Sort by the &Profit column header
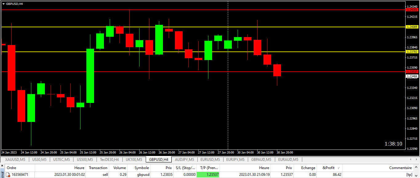Image resolution: width=420 pixels, height=178 pixels. pyautogui.click(x=330, y=168)
